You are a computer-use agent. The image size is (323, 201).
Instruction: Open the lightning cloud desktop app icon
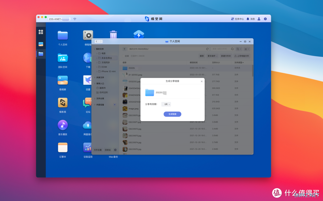pyautogui.click(x=139, y=34)
